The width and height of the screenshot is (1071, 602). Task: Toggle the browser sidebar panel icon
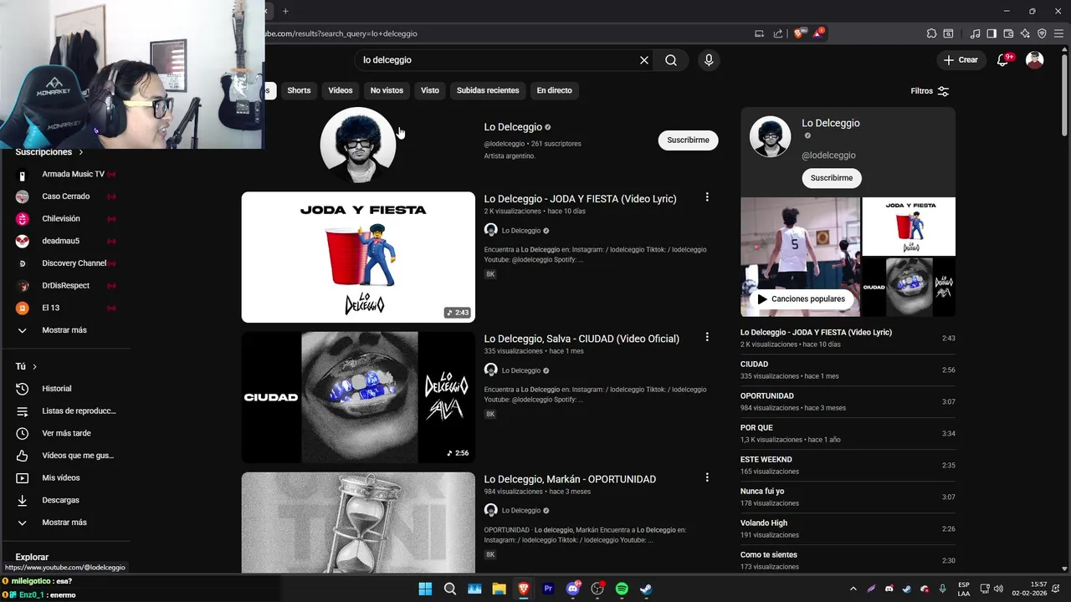pyautogui.click(x=992, y=33)
